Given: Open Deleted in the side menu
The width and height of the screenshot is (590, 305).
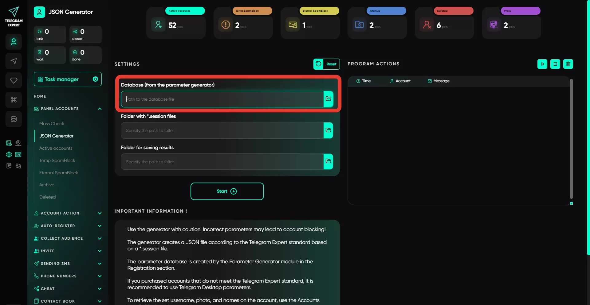Looking at the screenshot, I should click(47, 197).
